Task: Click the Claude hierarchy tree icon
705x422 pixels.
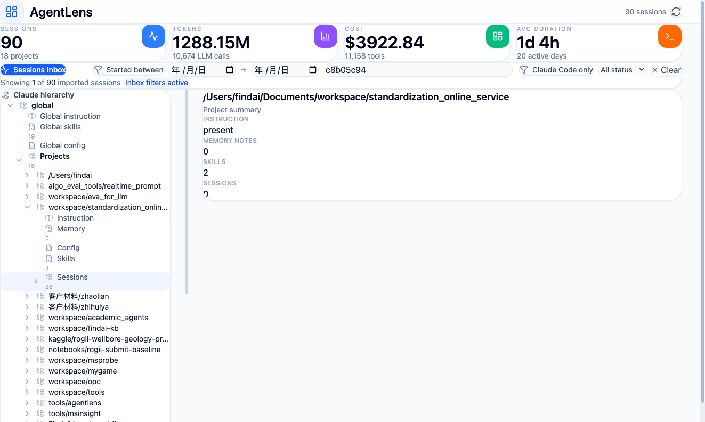Action: click(6, 95)
